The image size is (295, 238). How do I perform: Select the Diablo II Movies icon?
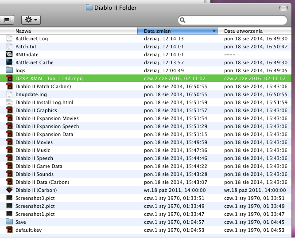point(9,142)
